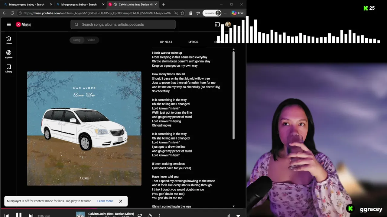Click lyric "How many times should"
The image size is (387, 217).
[x=168, y=74]
